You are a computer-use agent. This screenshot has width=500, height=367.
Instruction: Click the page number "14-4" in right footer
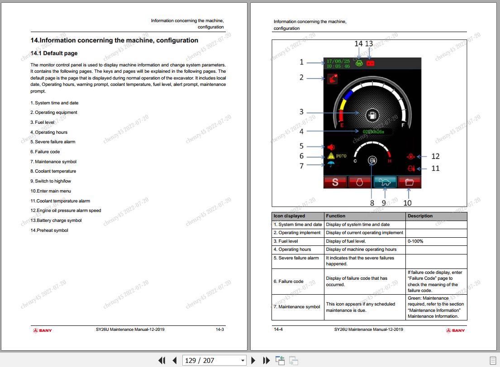[278, 329]
